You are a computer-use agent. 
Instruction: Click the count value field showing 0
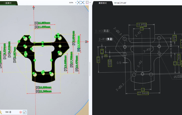tap(10, 112)
